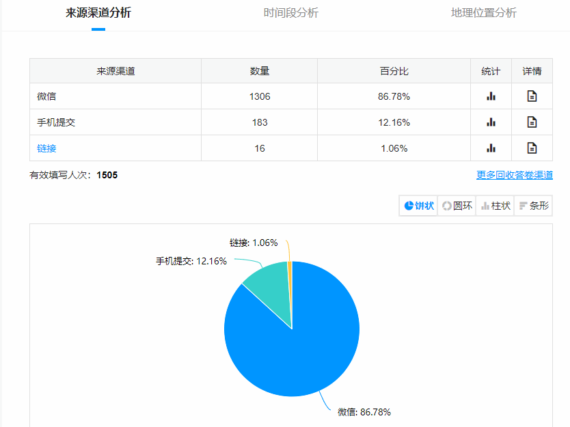Click the blue 链接 channel link
570x427 pixels.
(46, 148)
